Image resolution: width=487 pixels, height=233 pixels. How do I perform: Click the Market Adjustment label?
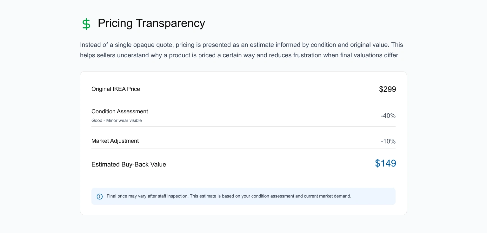(x=115, y=141)
